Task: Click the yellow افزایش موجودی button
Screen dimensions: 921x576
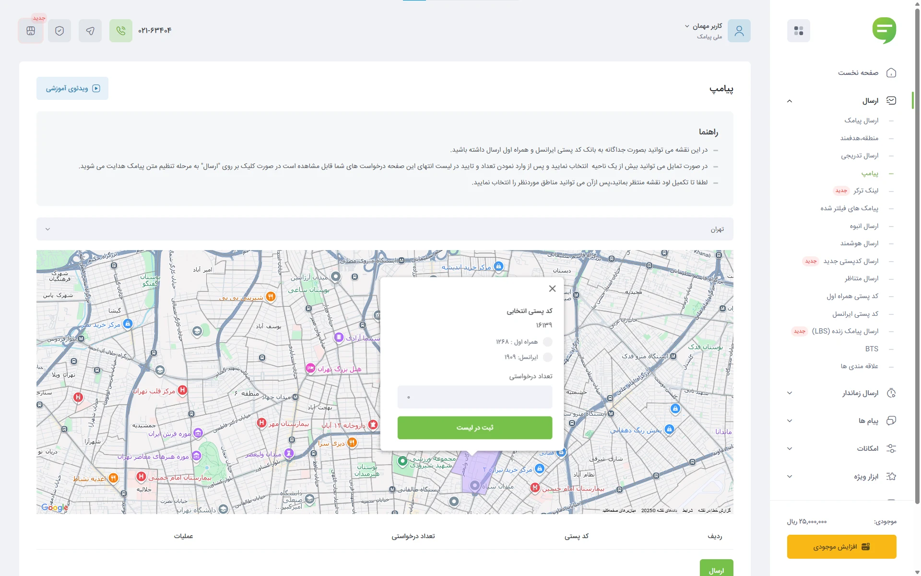Action: click(842, 547)
